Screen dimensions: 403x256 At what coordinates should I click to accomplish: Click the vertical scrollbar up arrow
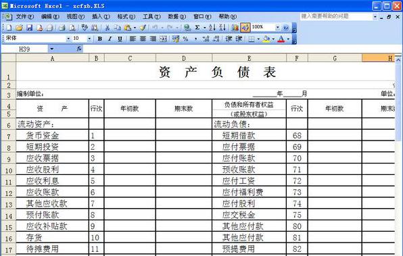coord(398,60)
